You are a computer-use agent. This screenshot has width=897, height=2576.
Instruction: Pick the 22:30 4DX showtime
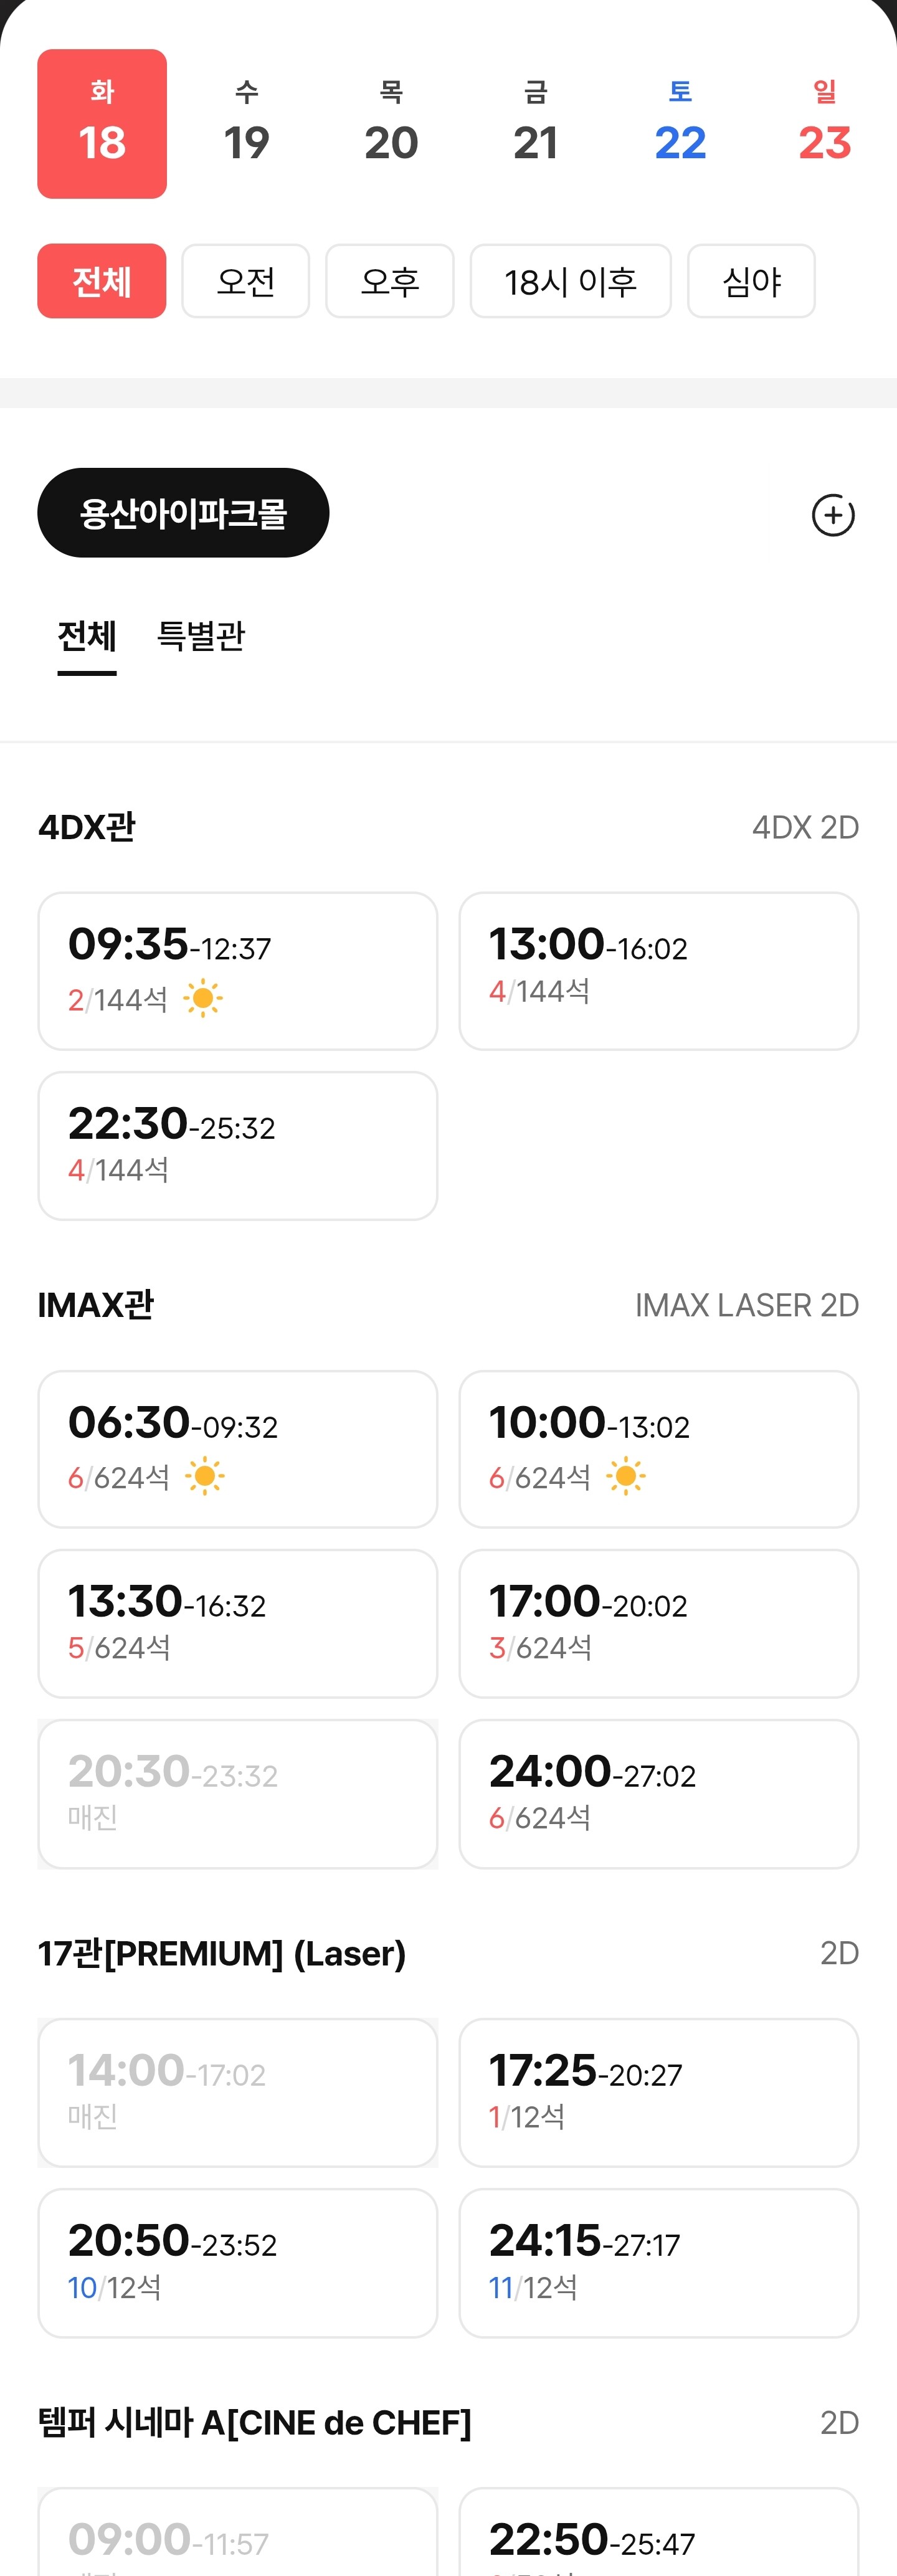point(238,1146)
